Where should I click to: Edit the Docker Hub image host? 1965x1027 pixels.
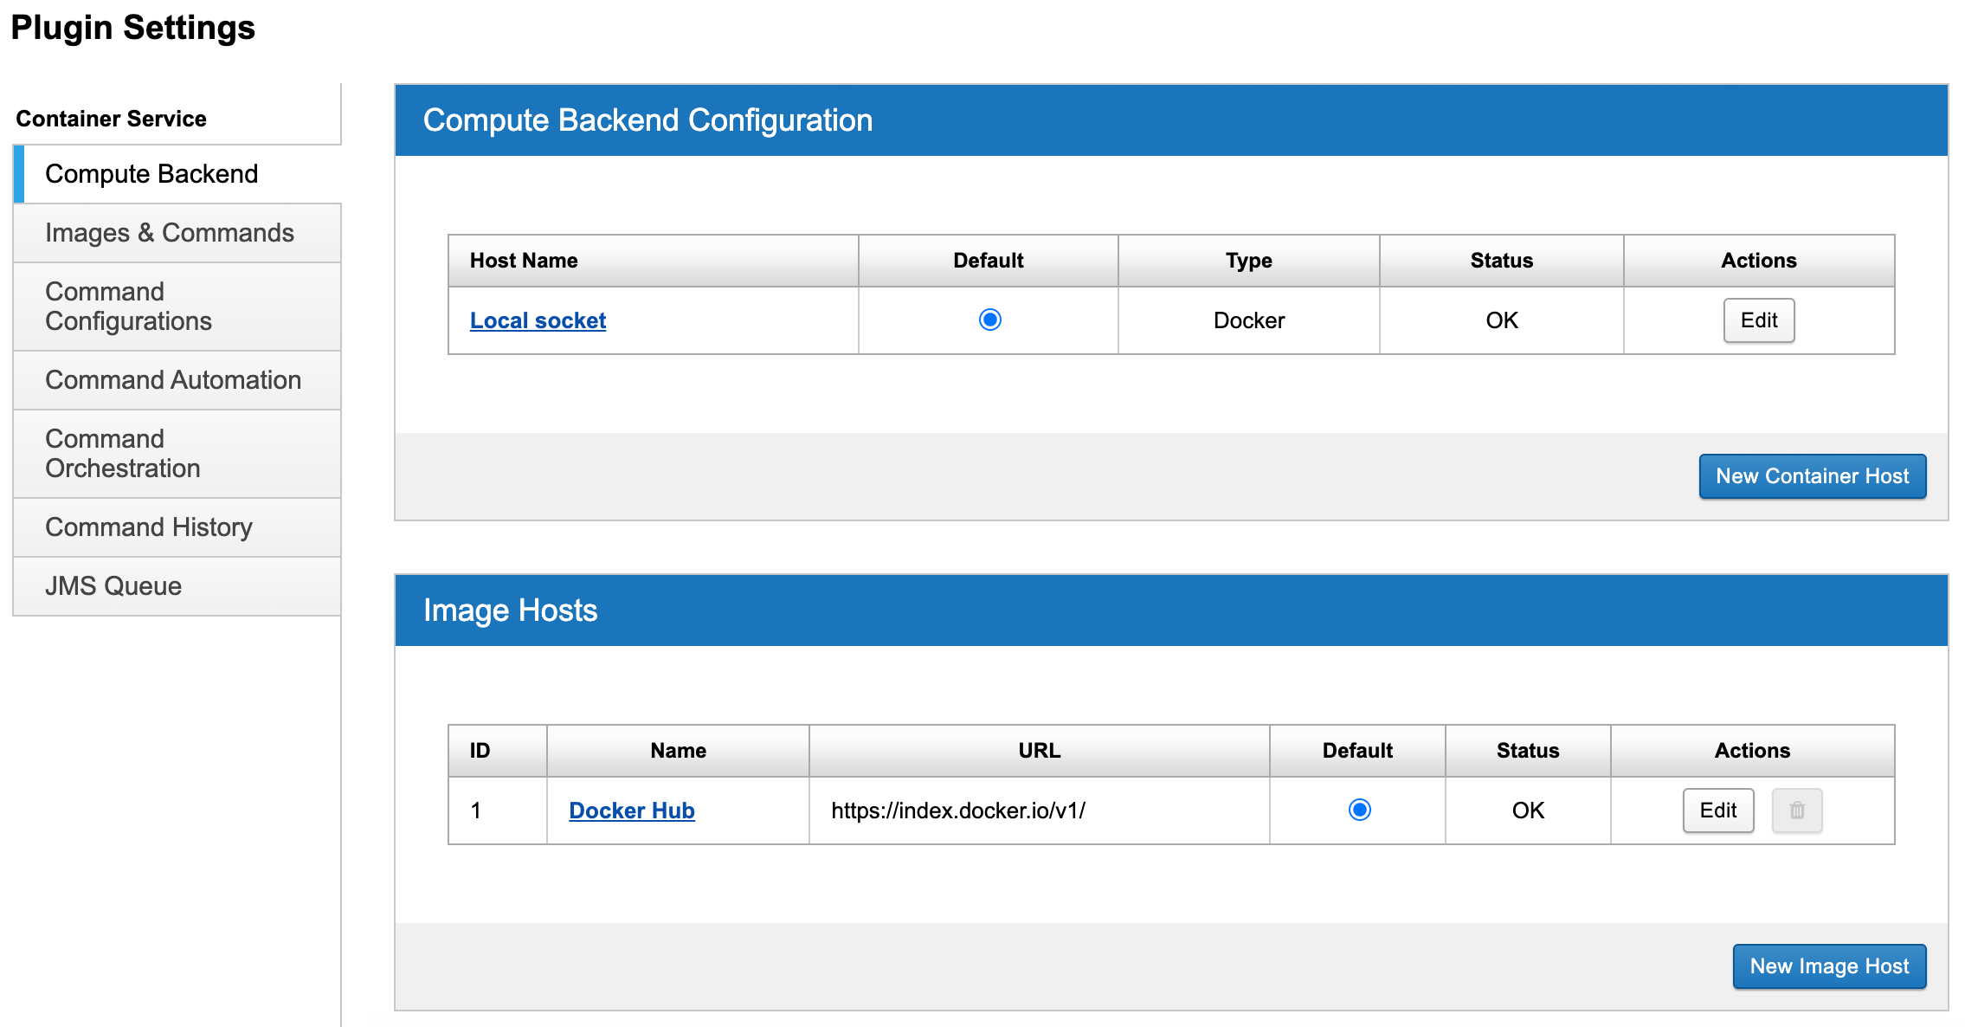1717,811
